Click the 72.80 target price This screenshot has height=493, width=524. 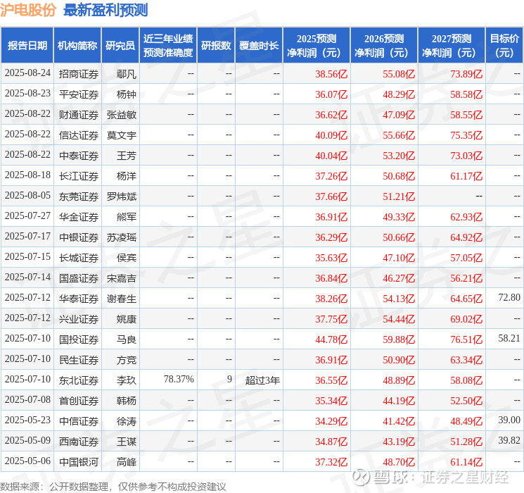pyautogui.click(x=509, y=297)
